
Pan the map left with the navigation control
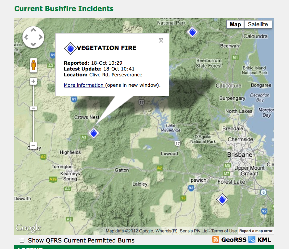(x=26, y=37)
